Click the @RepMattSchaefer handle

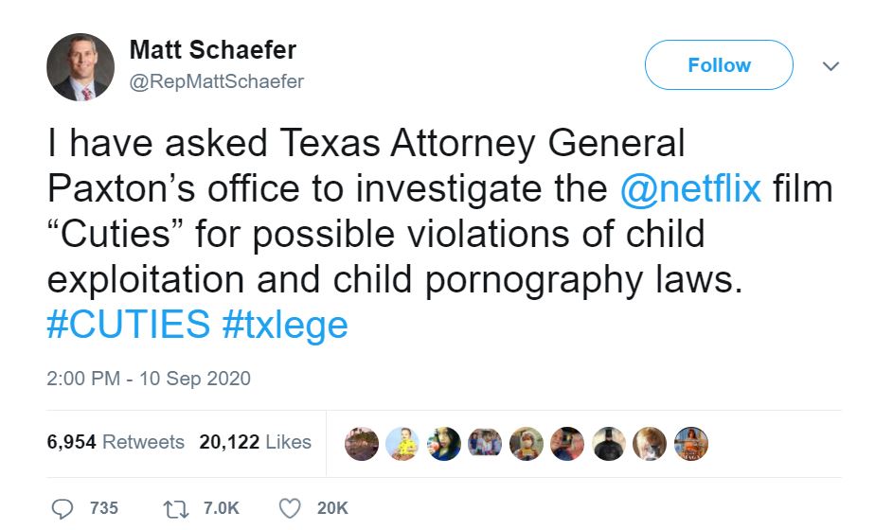[x=216, y=81]
